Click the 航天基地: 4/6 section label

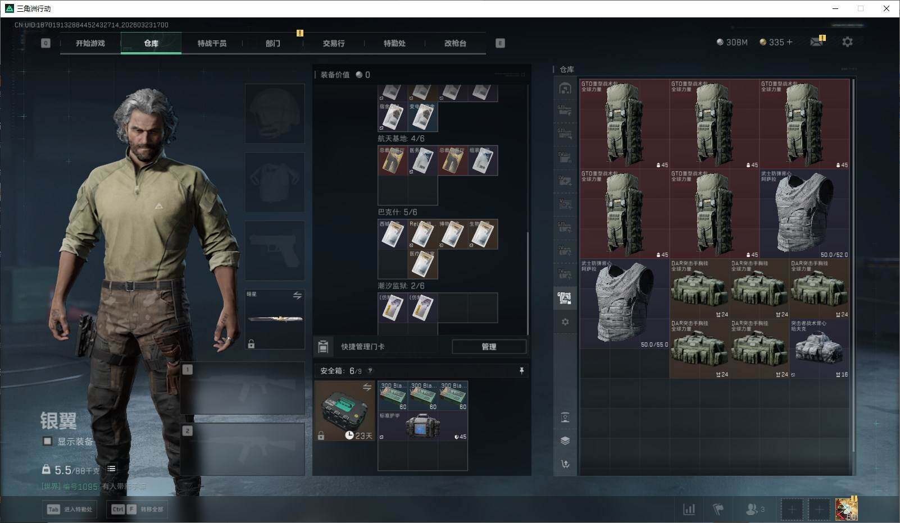[401, 139]
